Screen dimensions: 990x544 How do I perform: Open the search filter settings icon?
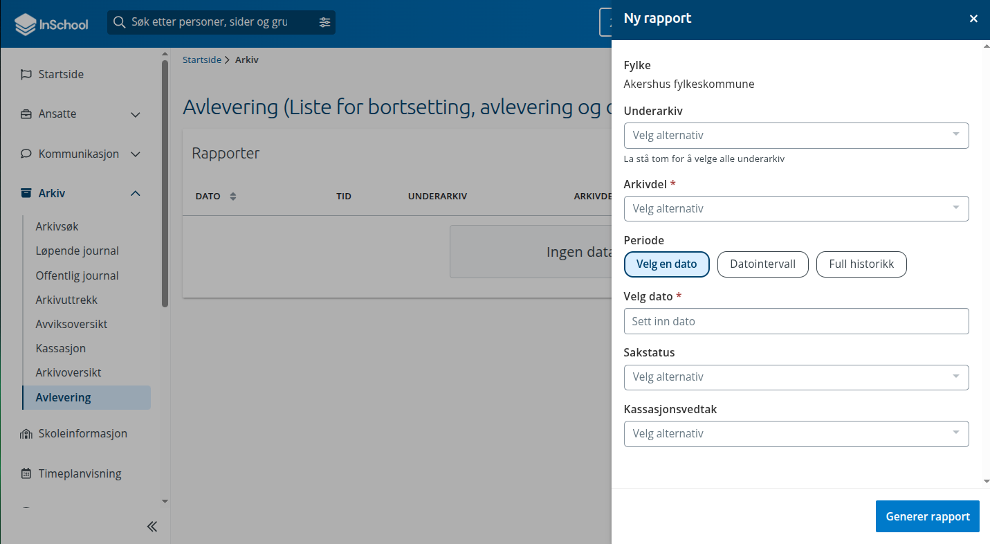point(324,22)
